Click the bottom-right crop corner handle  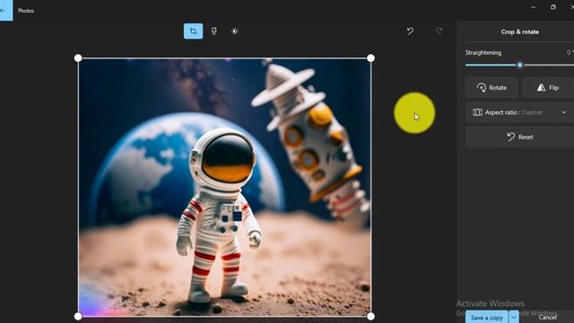coord(370,316)
